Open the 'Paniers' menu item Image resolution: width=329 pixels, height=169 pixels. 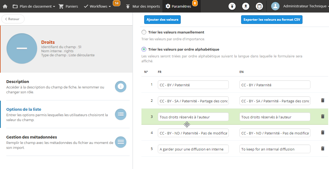68,6
